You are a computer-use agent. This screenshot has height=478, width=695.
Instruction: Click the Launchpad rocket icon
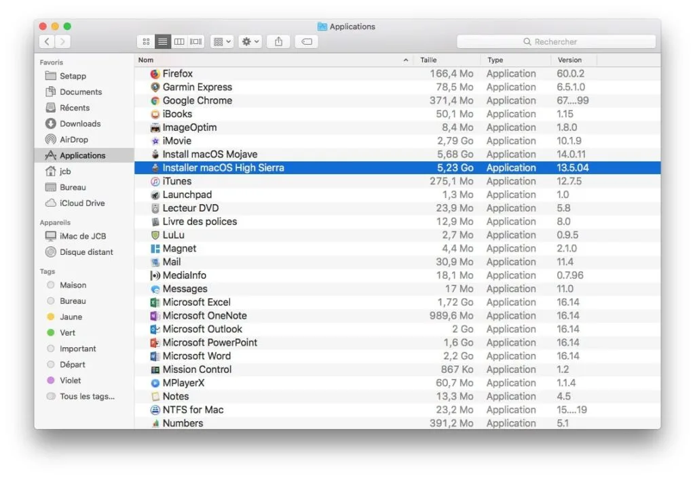click(x=155, y=195)
